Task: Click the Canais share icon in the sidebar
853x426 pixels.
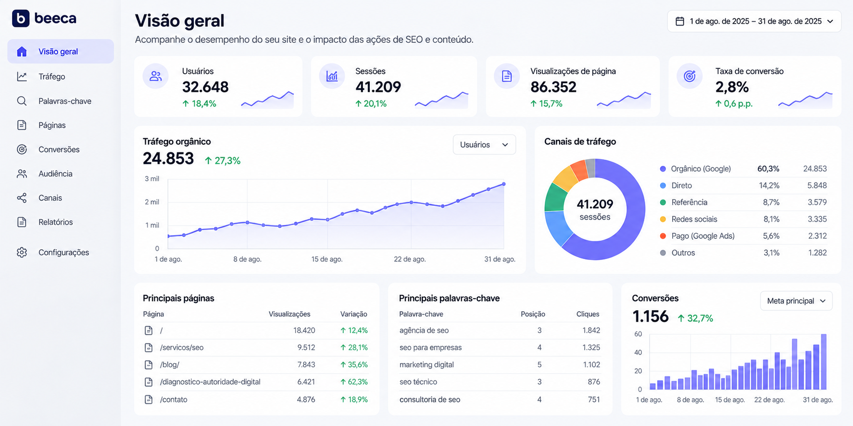Action: point(22,198)
